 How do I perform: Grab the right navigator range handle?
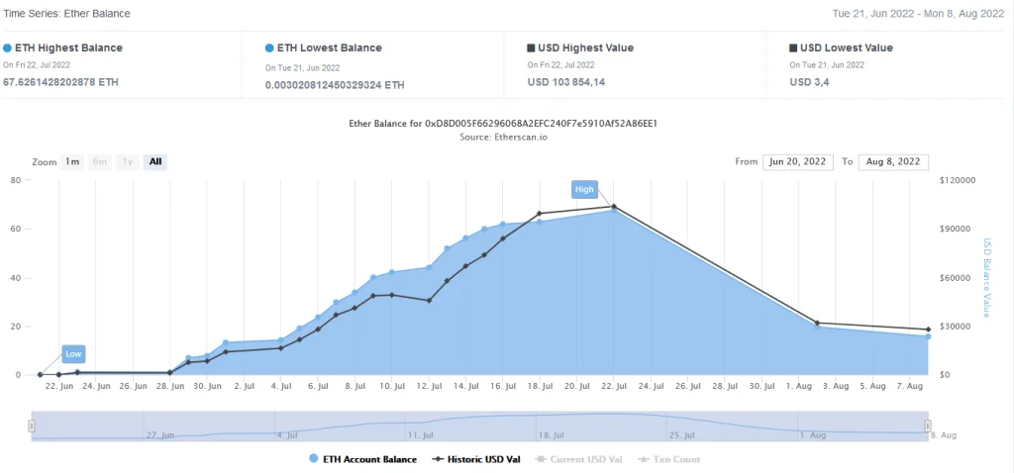pyautogui.click(x=928, y=426)
